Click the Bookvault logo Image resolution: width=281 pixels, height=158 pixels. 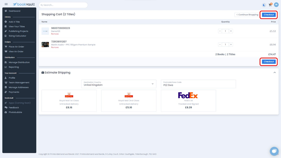click(24, 4)
